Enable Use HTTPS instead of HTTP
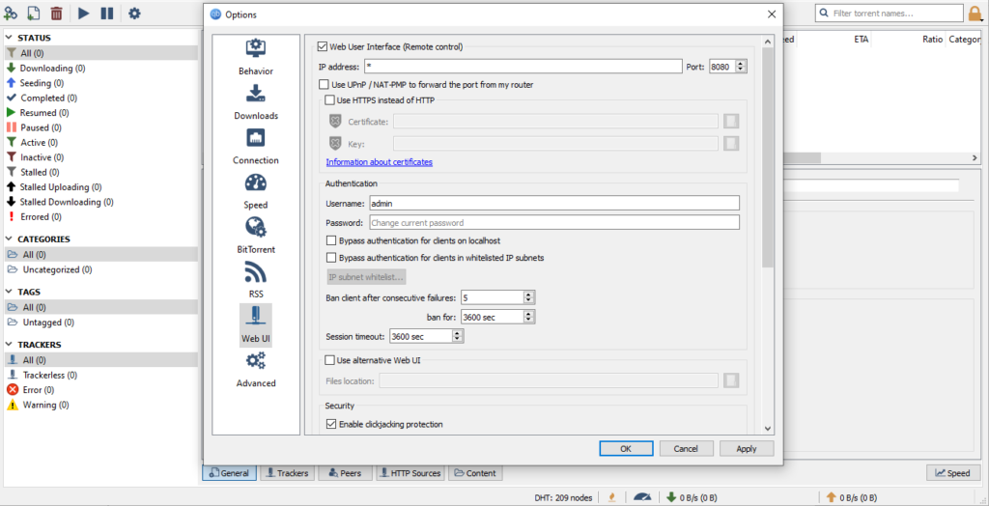 tap(329, 99)
